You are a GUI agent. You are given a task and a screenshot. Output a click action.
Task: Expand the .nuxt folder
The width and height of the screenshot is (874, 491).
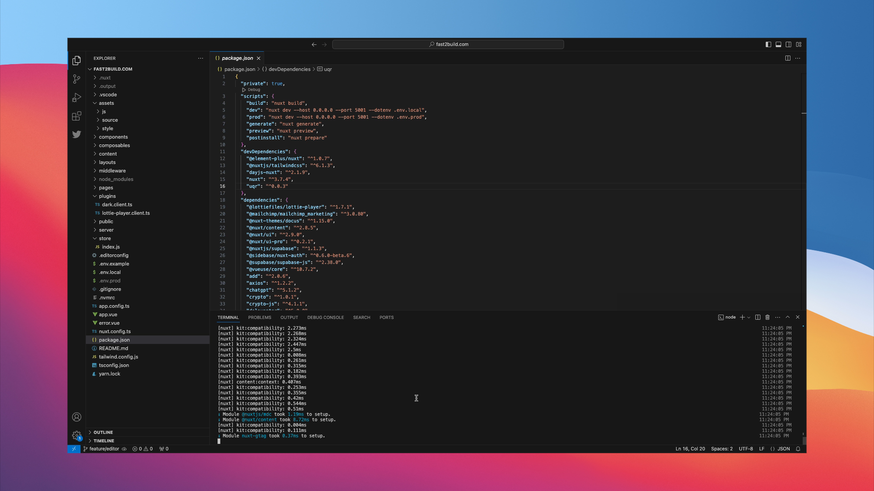pos(147,78)
